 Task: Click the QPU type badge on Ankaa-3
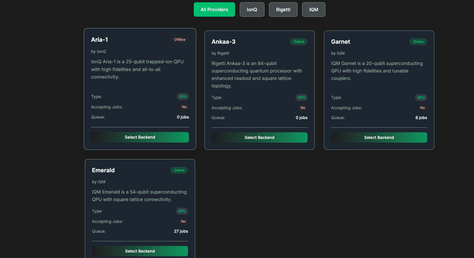301,98
